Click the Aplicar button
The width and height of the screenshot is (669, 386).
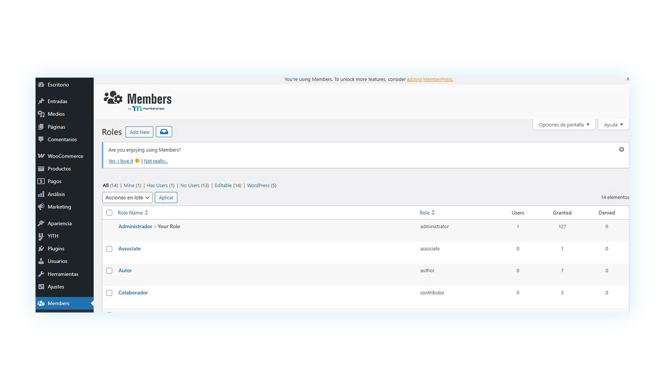(x=166, y=197)
